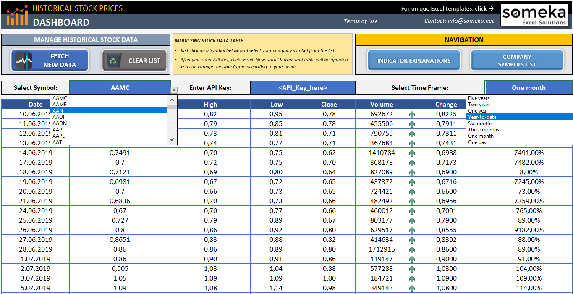573x294 pixels.
Task: Click green up arrow in 25.06.2019 row
Action: tap(412, 220)
